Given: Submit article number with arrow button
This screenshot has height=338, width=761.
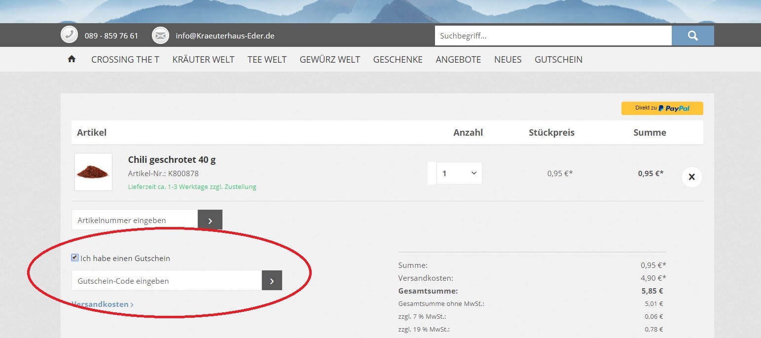Looking at the screenshot, I should point(210,220).
